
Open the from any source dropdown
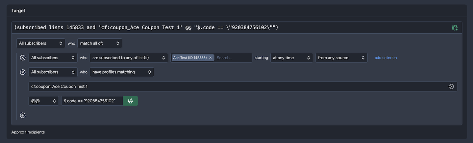click(x=341, y=58)
